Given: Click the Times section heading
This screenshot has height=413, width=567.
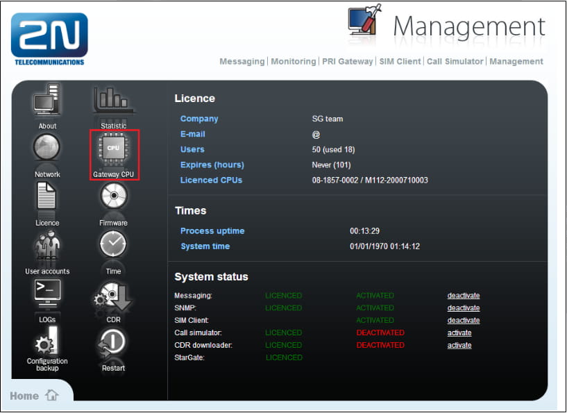Looking at the screenshot, I should pos(191,210).
